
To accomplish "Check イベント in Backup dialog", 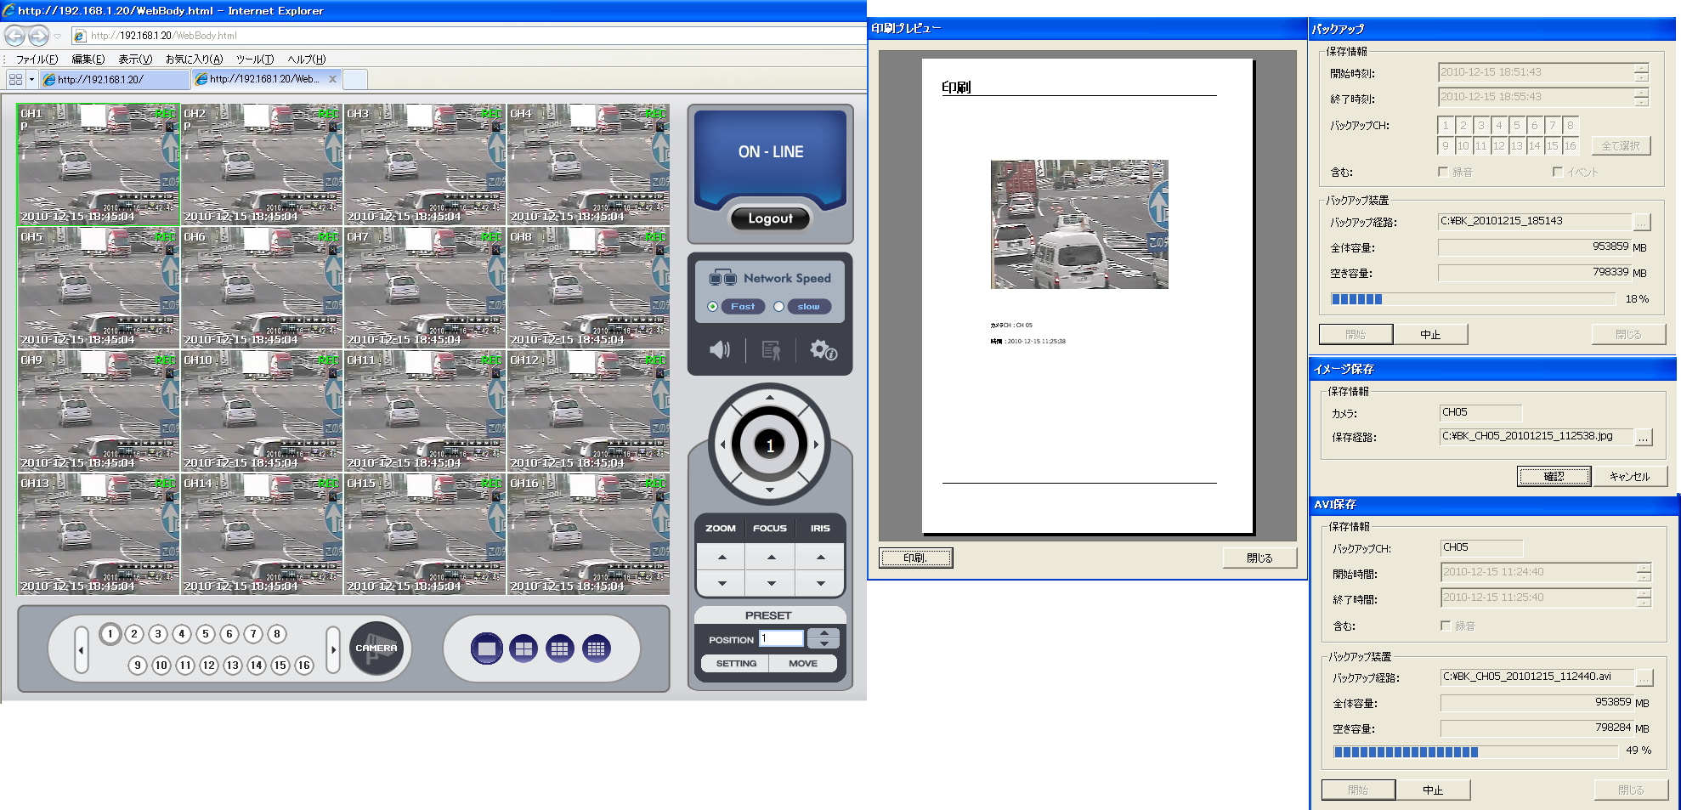I will tap(1558, 172).
